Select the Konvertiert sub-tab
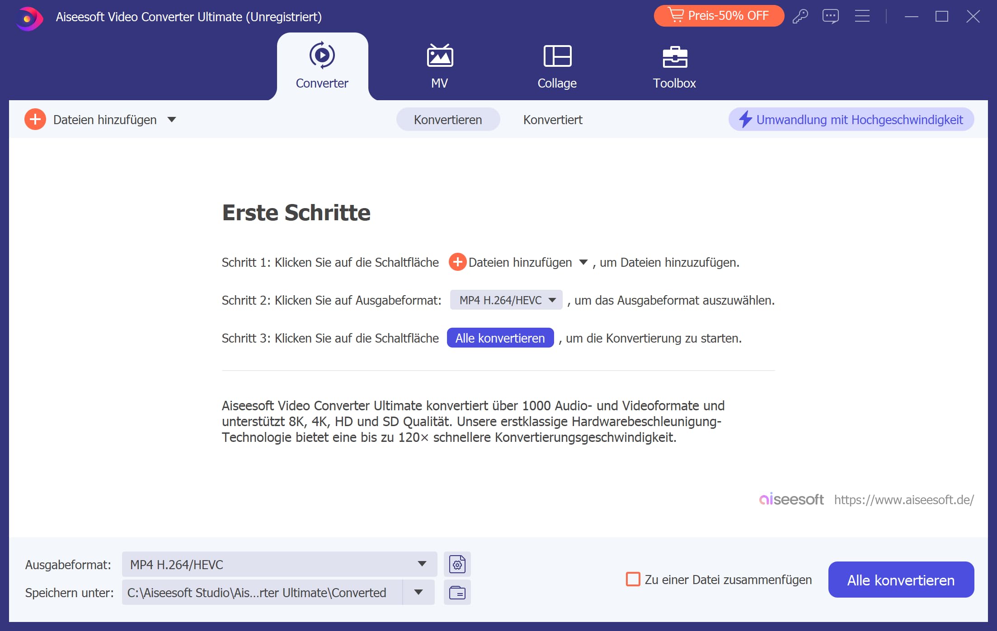Screen dimensions: 997x631 [553, 120]
